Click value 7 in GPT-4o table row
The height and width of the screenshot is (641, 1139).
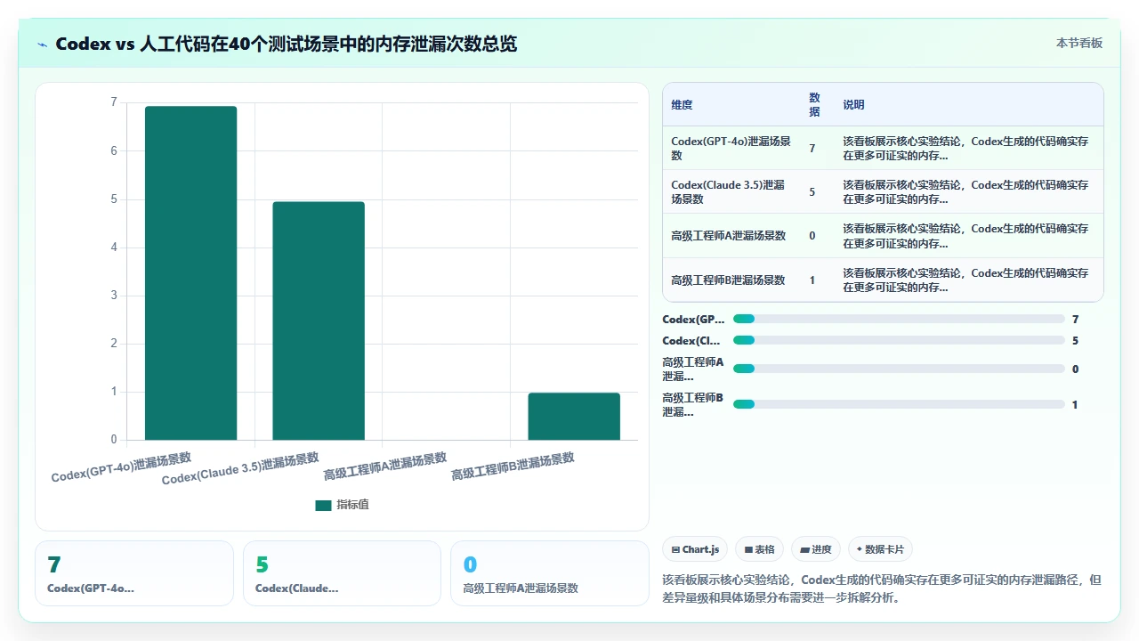point(812,149)
